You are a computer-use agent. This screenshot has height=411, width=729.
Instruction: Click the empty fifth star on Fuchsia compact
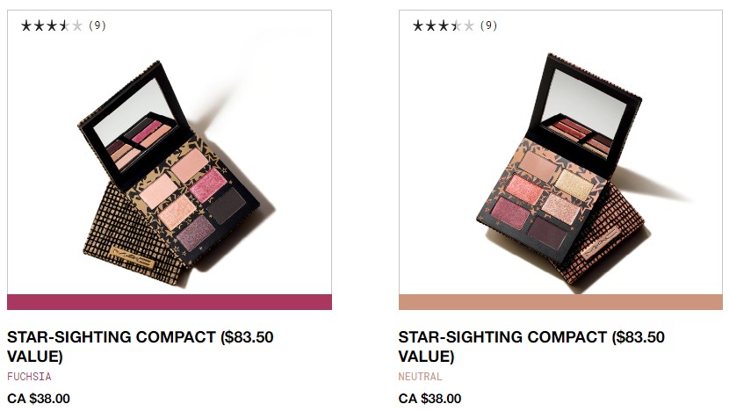(77, 25)
